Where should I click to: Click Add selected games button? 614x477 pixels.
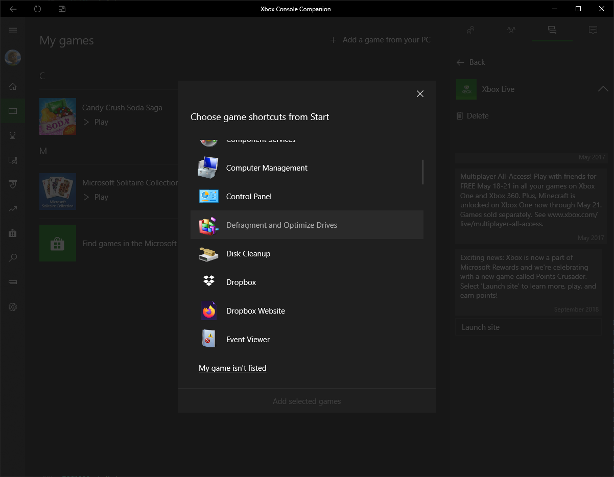(307, 401)
